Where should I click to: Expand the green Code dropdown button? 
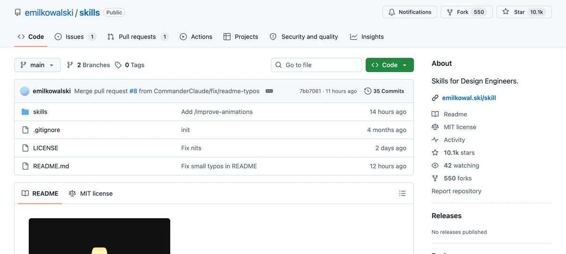click(390, 65)
